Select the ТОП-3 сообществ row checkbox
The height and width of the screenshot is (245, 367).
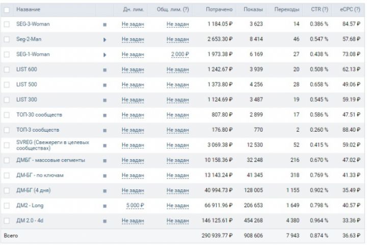pyautogui.click(x=7, y=130)
